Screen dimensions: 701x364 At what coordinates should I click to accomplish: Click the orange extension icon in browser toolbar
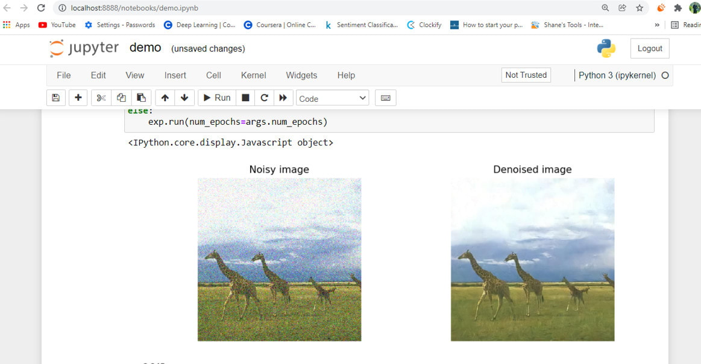[x=661, y=8]
